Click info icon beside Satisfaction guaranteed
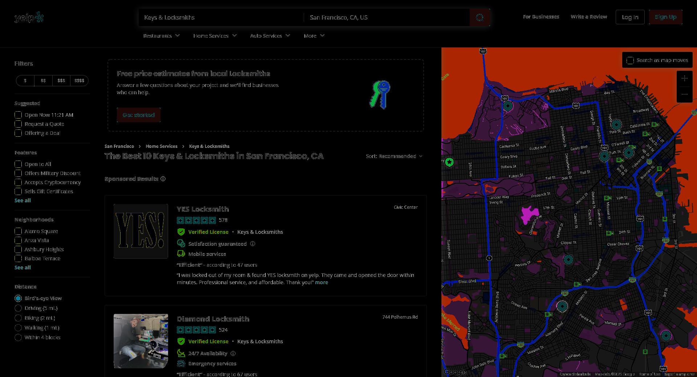 tap(253, 244)
